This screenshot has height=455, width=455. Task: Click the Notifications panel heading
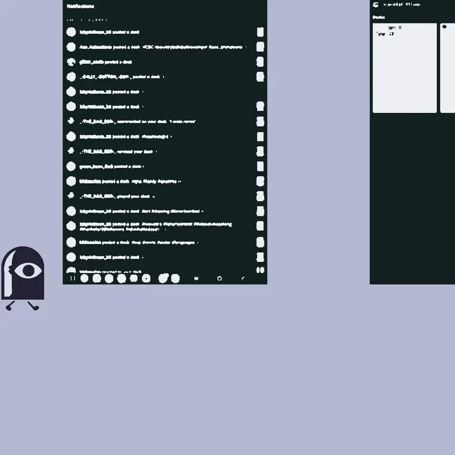pos(80,6)
